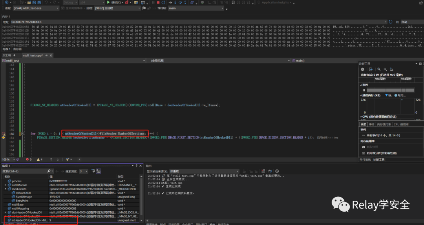
Task: Click the pin icon on Watch 1 panel
Action: (136, 166)
